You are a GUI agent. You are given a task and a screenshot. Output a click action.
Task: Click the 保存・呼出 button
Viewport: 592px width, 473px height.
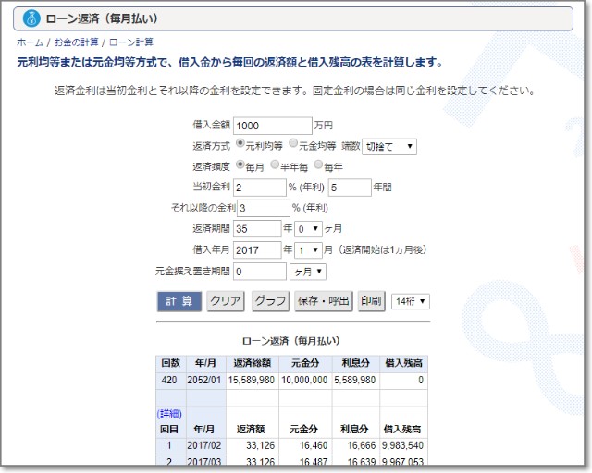(x=324, y=301)
